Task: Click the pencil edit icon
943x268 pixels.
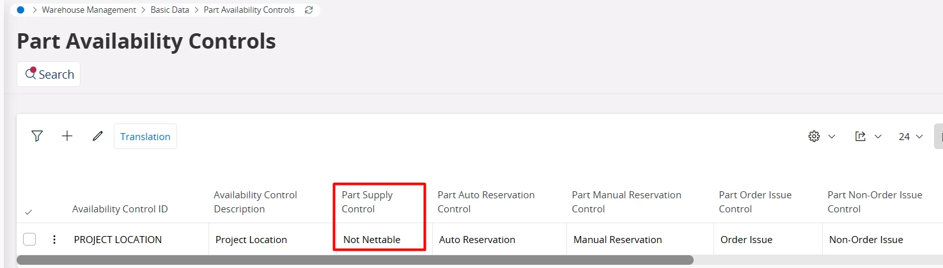Action: tap(97, 136)
